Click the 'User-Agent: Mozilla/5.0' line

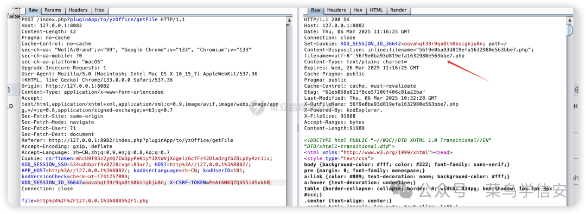139,74
